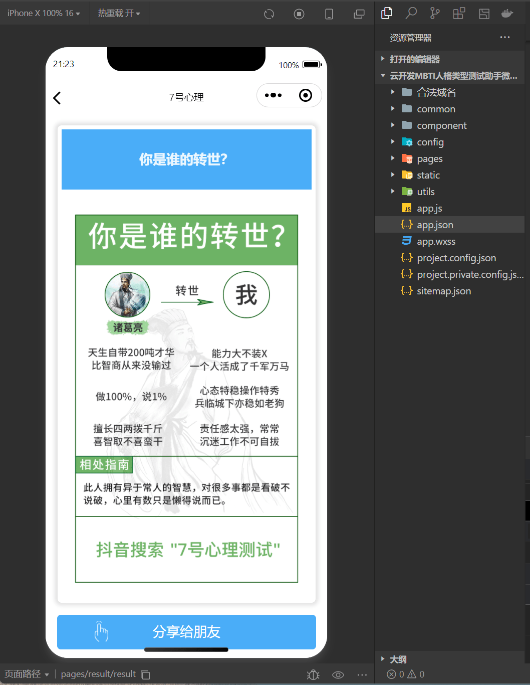Expand the config folder

[x=450, y=142]
